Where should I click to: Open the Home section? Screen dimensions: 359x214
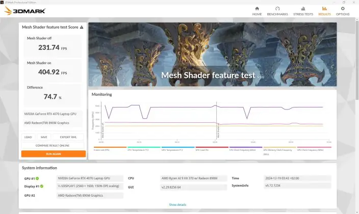257,11
